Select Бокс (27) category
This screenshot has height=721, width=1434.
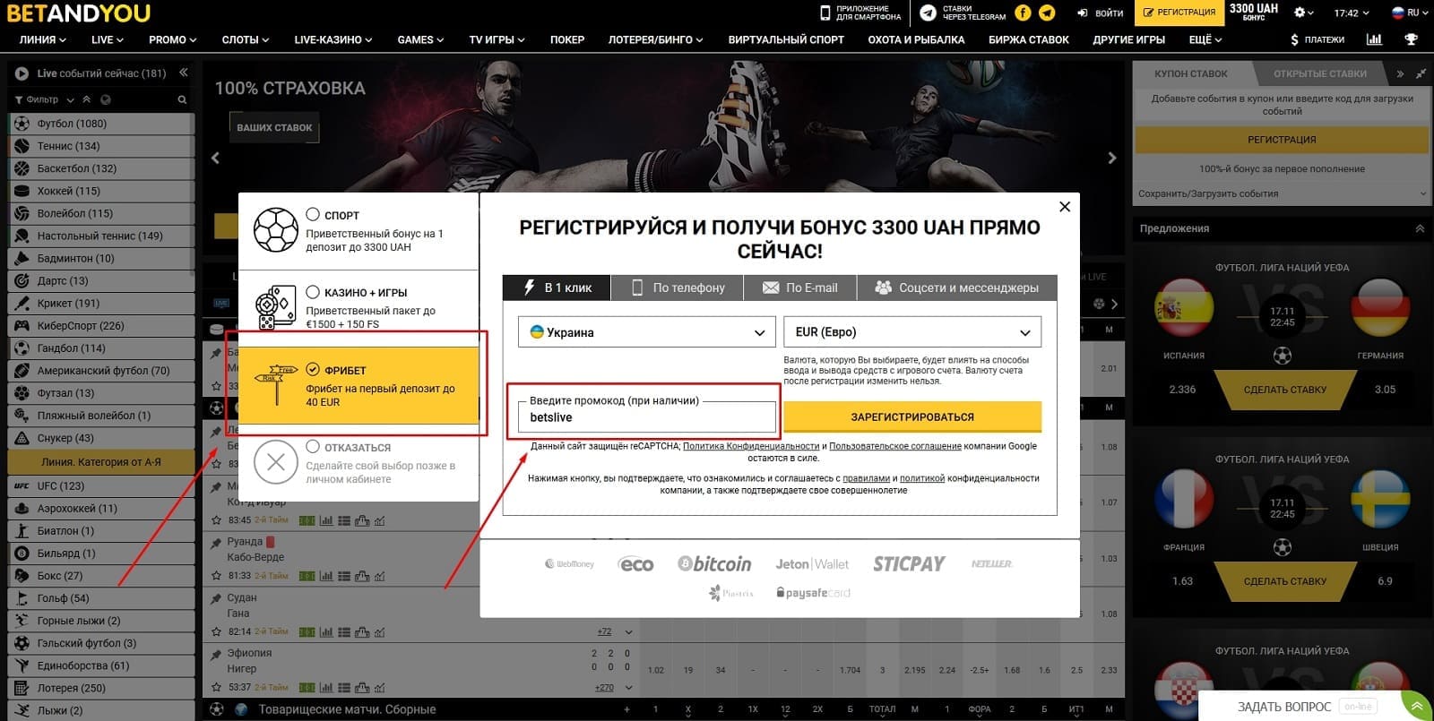(101, 576)
